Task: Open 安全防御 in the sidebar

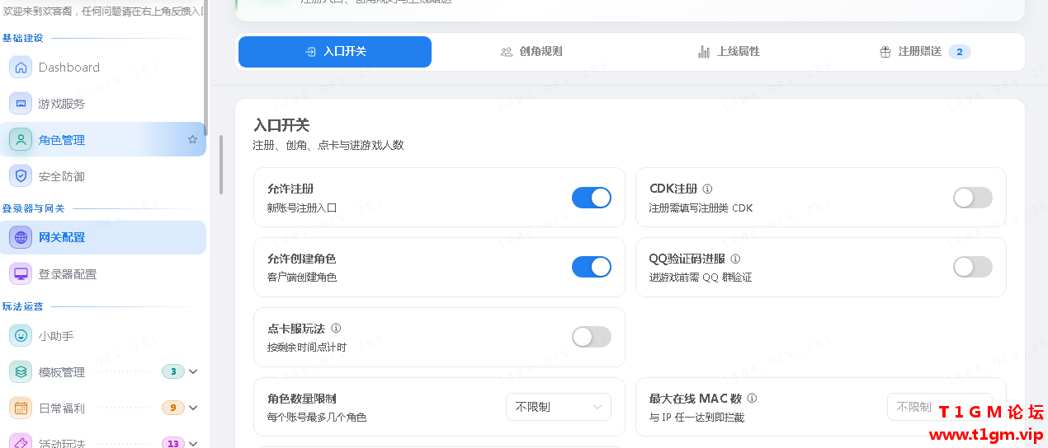Action: (103, 176)
